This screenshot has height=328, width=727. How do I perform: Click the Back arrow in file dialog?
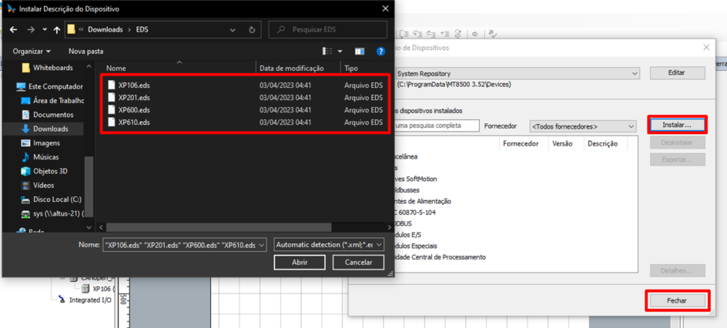pos(13,30)
